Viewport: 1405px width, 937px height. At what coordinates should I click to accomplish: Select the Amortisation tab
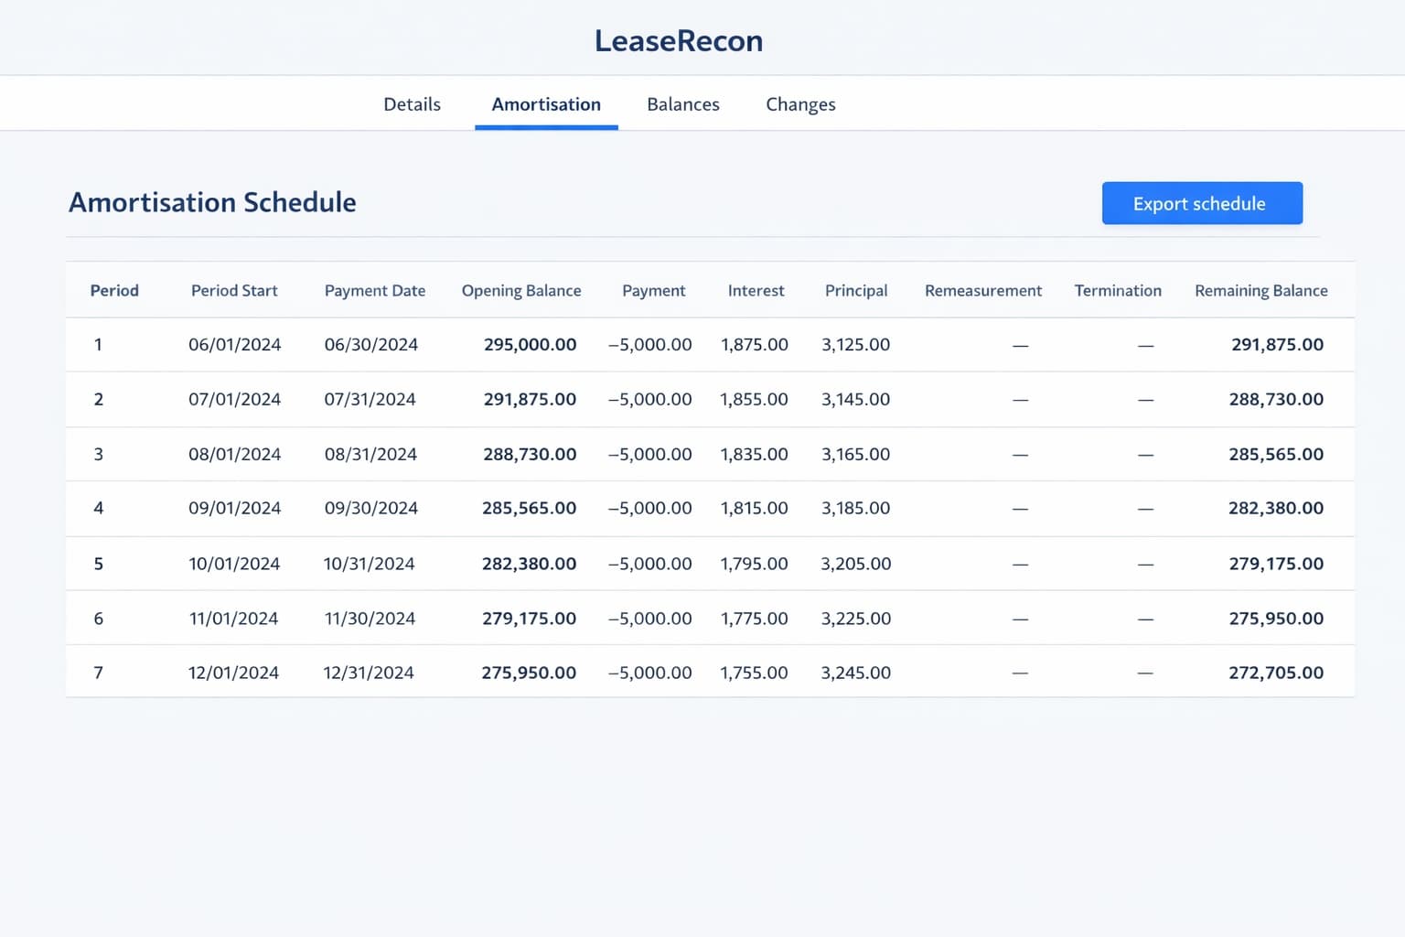point(545,104)
